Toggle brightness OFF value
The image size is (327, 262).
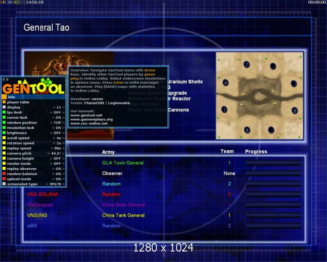tap(57, 133)
